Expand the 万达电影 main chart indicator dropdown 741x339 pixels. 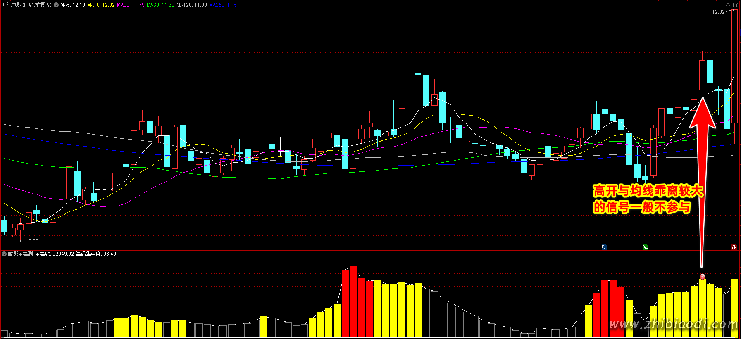coord(56,5)
